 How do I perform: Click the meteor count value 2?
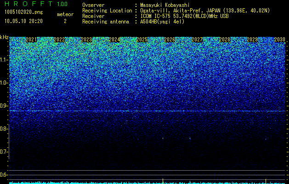(65, 21)
